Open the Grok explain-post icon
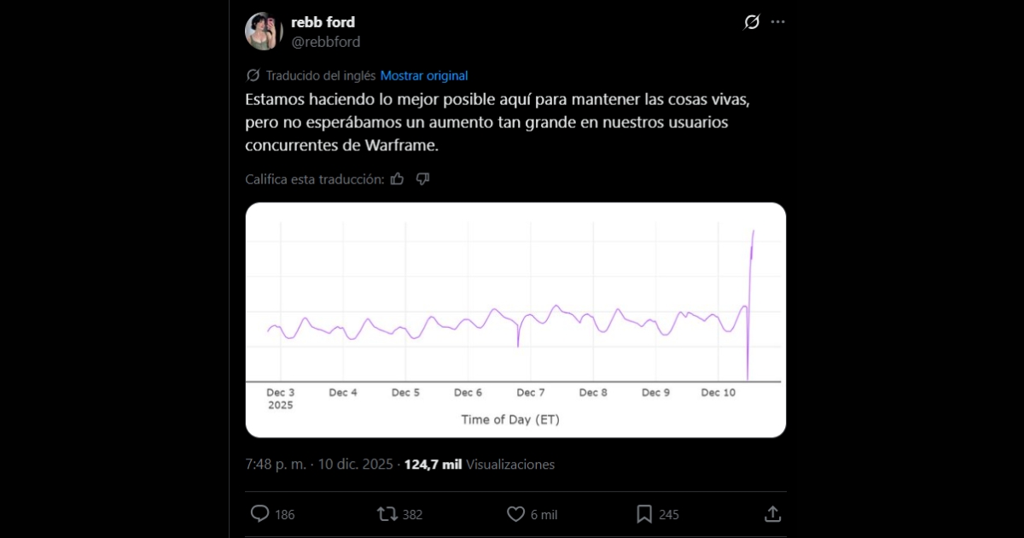The width and height of the screenshot is (1024, 538). pos(752,22)
